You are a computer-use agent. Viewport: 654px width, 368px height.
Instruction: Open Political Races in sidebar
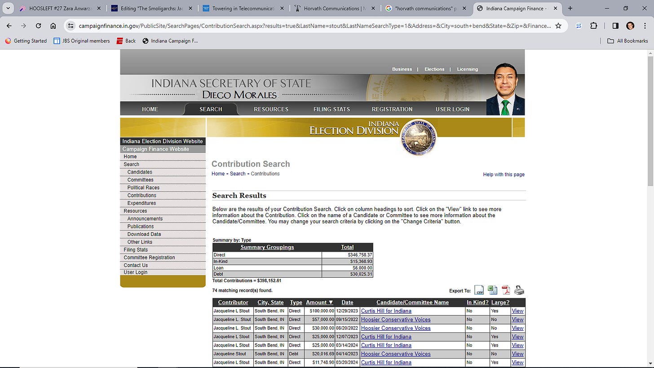point(143,188)
